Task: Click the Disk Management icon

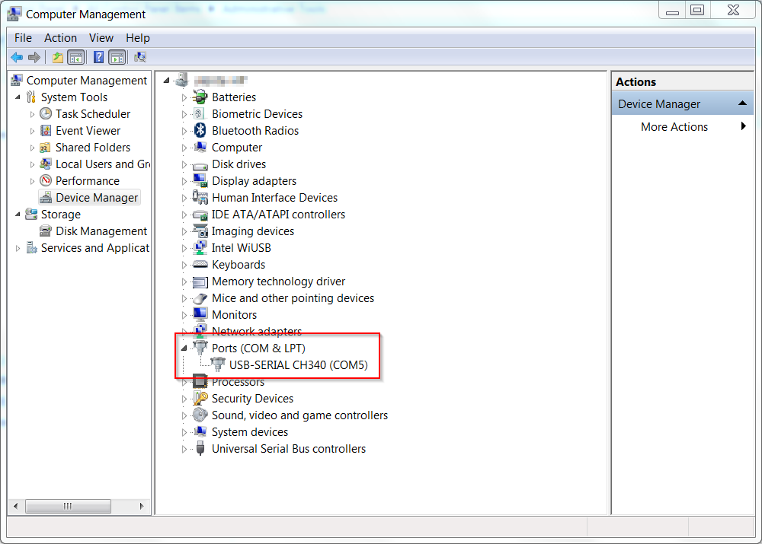Action: [46, 231]
